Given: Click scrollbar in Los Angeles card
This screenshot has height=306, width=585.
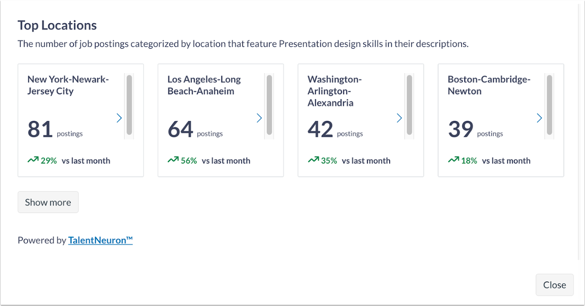Looking at the screenshot, I should [269, 106].
